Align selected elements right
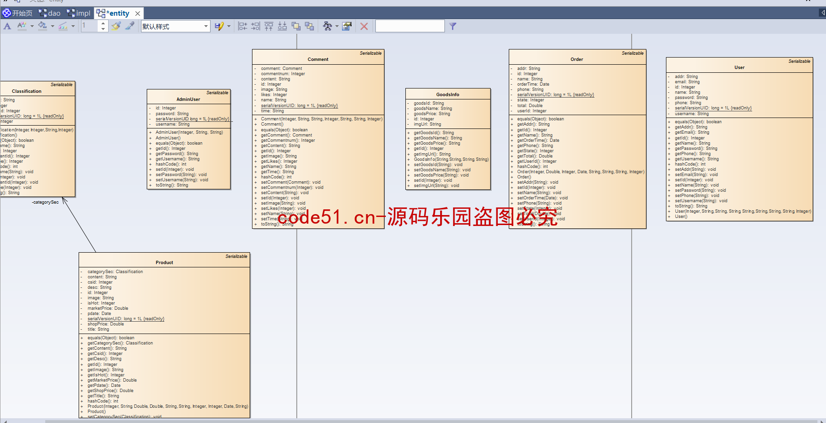 click(x=256, y=26)
